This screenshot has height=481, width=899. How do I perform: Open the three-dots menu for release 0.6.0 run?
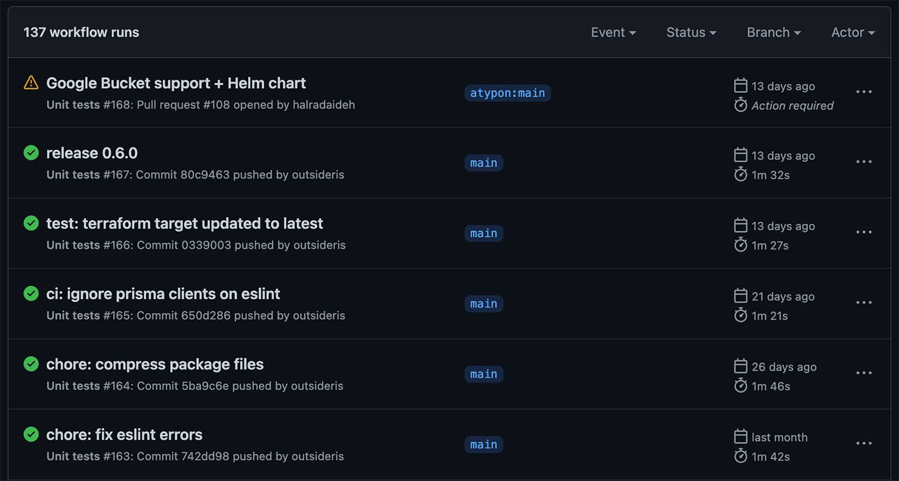pos(864,162)
